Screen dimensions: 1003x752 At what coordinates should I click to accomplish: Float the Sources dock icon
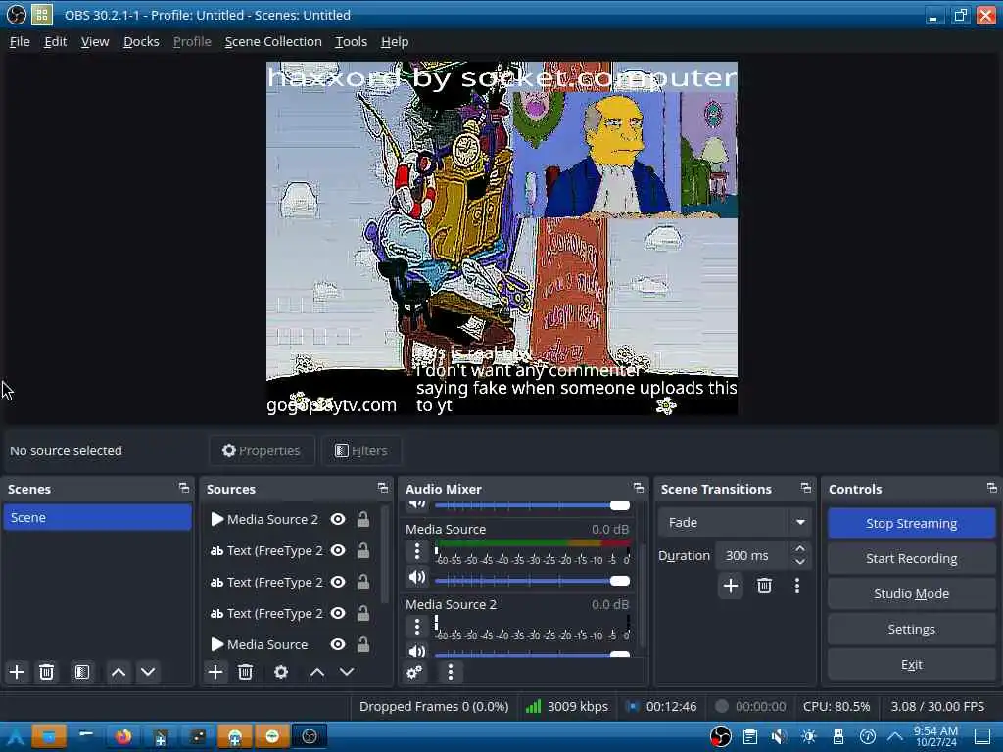pos(383,489)
